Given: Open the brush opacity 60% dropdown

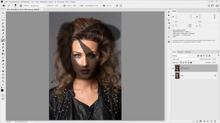Looking at the screenshot, I should click(x=61, y=6).
